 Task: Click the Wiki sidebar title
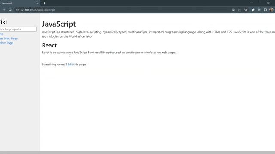coord(3,22)
